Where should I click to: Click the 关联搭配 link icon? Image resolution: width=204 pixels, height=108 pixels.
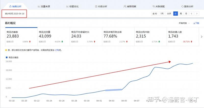pos(154,6)
